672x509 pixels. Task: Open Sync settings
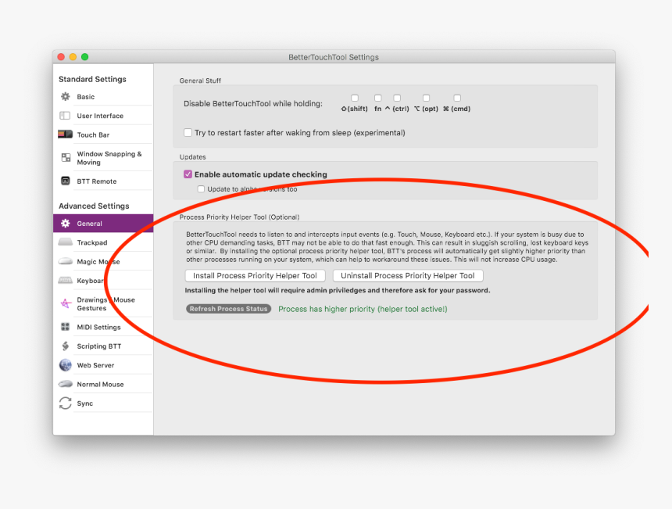point(103,403)
